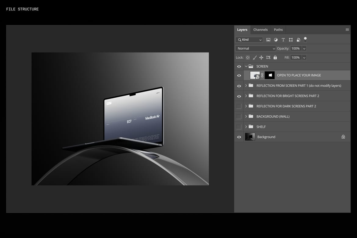Viewport: 357px width, 238px height.
Task: Lock transparent pixels icon
Action: point(248,58)
